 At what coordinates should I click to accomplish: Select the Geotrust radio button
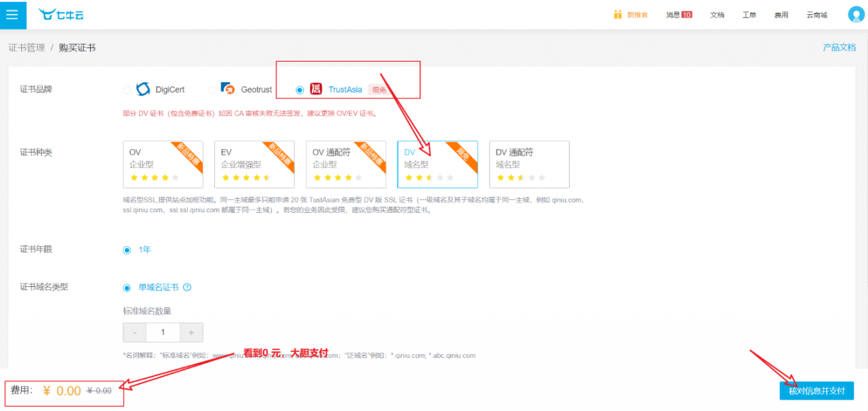[212, 90]
